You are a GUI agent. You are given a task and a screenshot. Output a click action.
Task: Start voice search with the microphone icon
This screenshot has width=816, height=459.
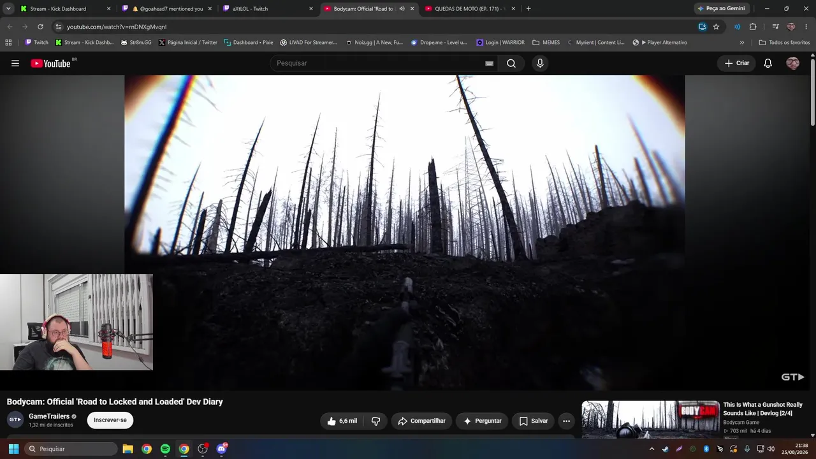coord(540,63)
